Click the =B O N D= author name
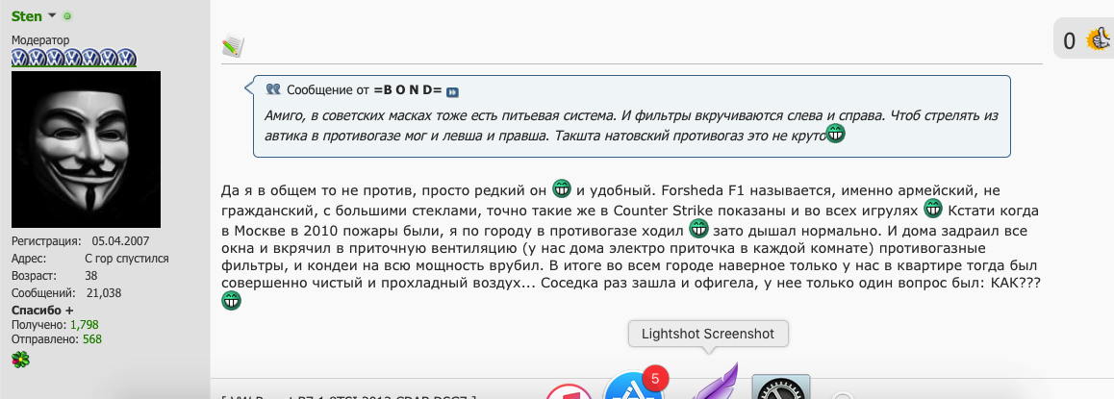 point(407,90)
